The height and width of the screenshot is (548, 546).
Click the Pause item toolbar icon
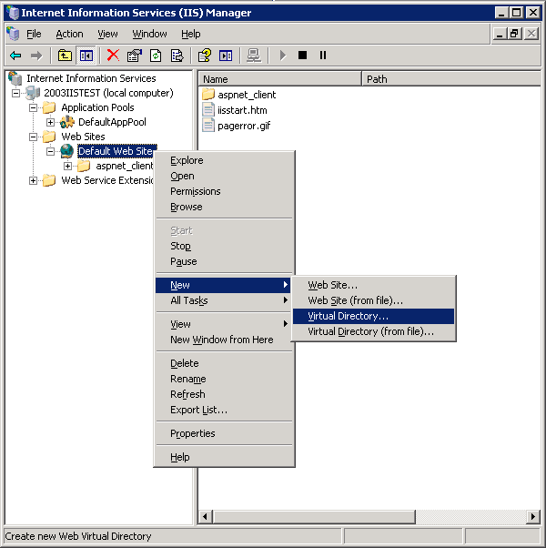click(323, 56)
